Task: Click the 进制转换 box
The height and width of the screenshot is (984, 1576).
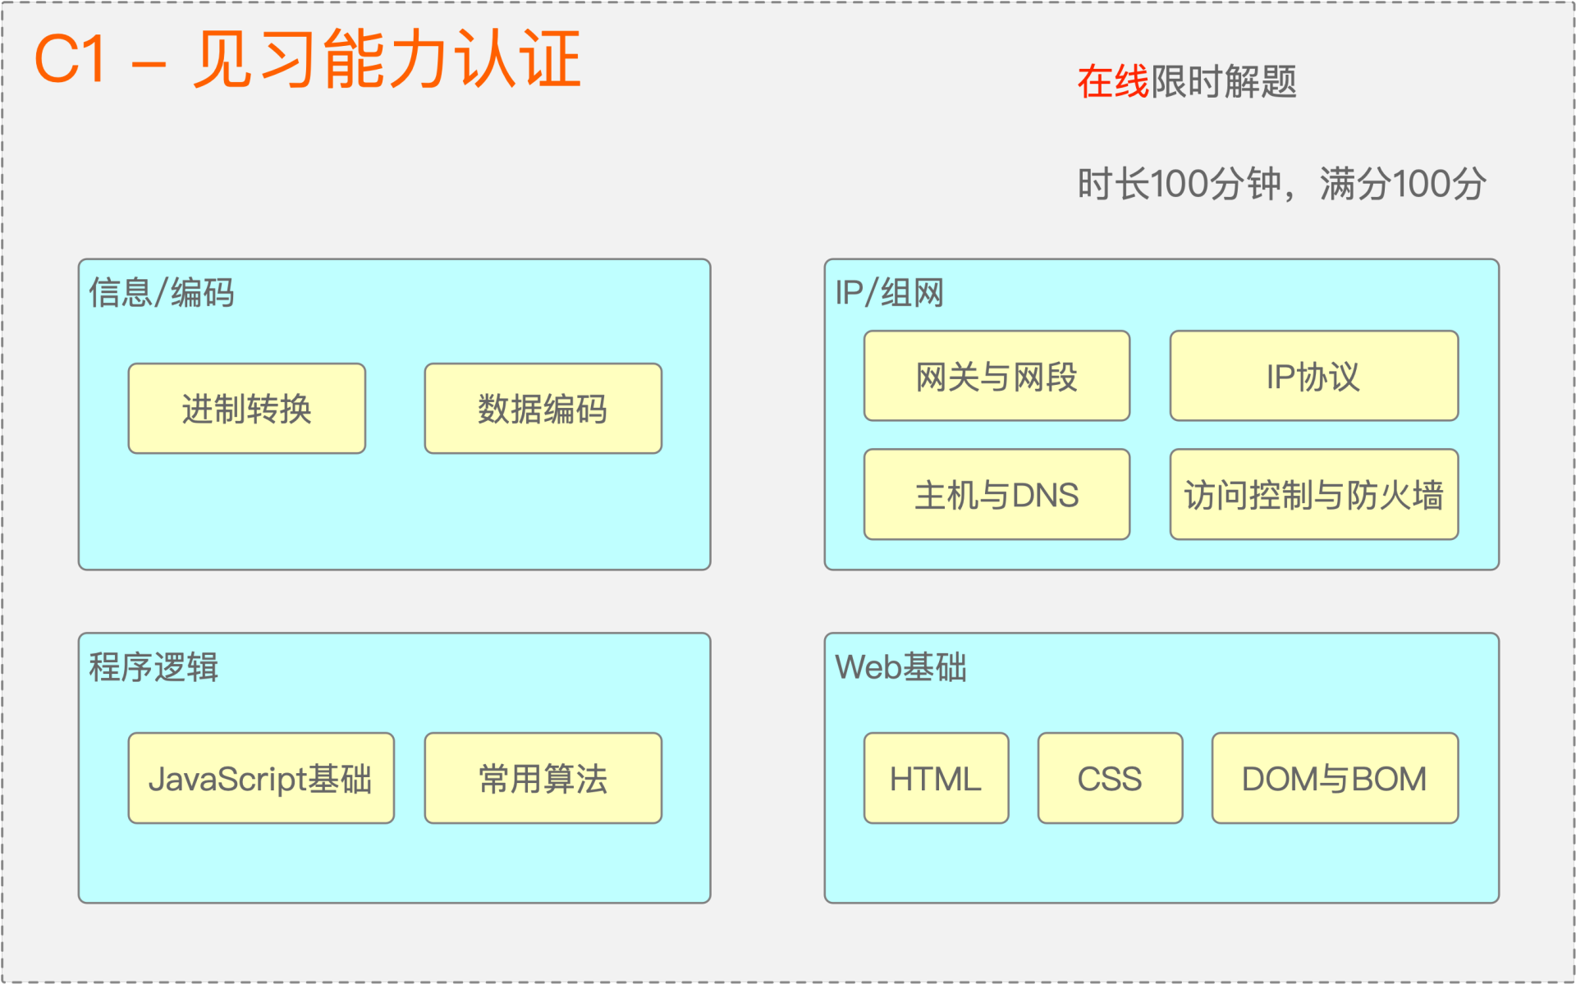Action: pyautogui.click(x=246, y=409)
